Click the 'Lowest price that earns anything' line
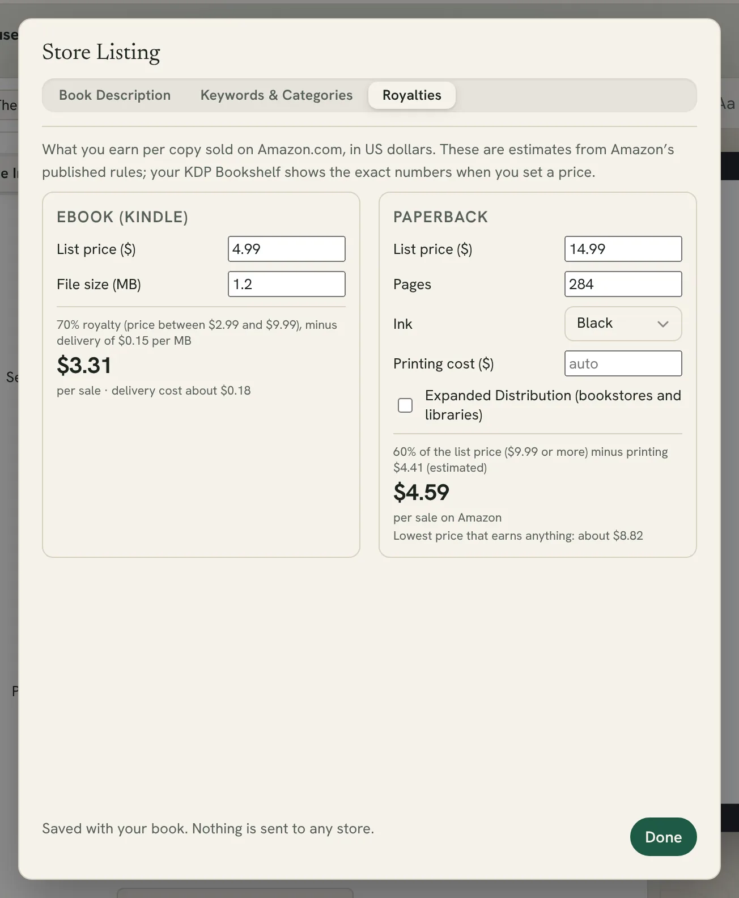The image size is (739, 898). (518, 536)
